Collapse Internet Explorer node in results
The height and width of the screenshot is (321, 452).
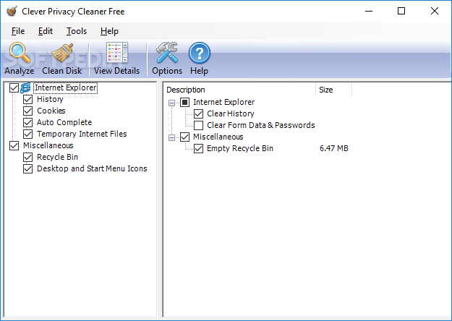[171, 103]
